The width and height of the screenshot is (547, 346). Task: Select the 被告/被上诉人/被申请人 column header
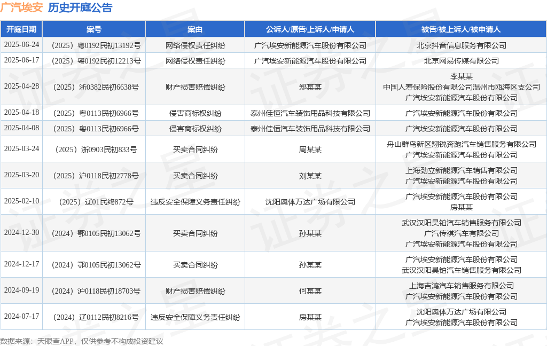pyautogui.click(x=461, y=29)
